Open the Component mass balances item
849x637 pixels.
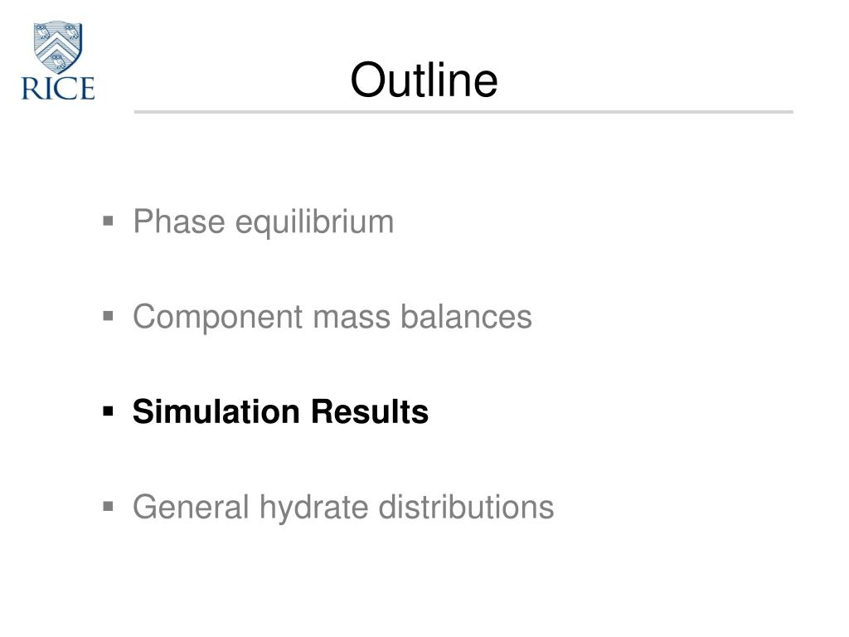332,316
